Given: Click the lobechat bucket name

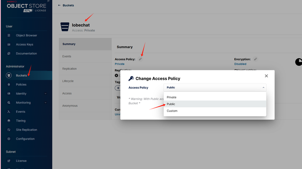Looking at the screenshot, I should pyautogui.click(x=81, y=25).
